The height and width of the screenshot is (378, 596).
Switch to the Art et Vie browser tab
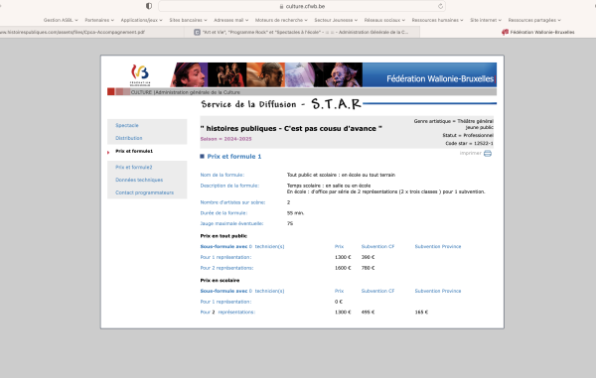[x=302, y=33]
